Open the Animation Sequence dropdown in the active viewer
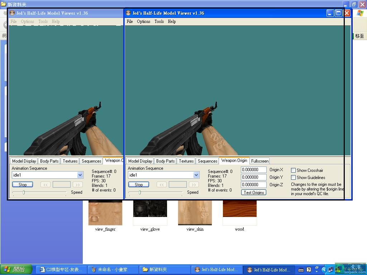Viewport: 367px width, 275px height. [x=196, y=175]
